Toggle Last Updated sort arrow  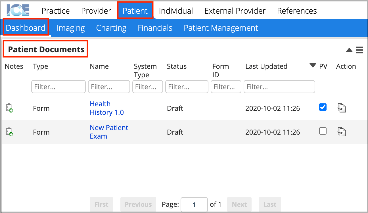click(313, 66)
